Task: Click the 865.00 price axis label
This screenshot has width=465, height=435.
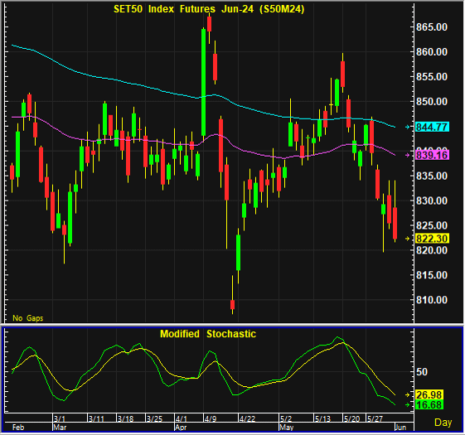Action: [x=432, y=27]
